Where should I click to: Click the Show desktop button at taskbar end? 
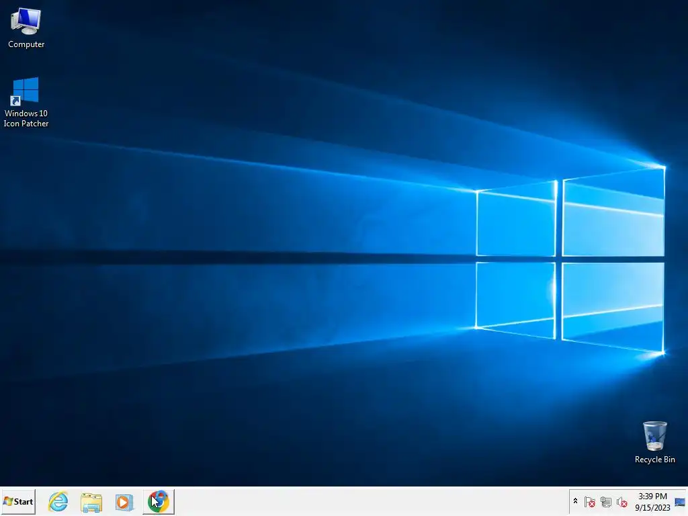point(680,501)
